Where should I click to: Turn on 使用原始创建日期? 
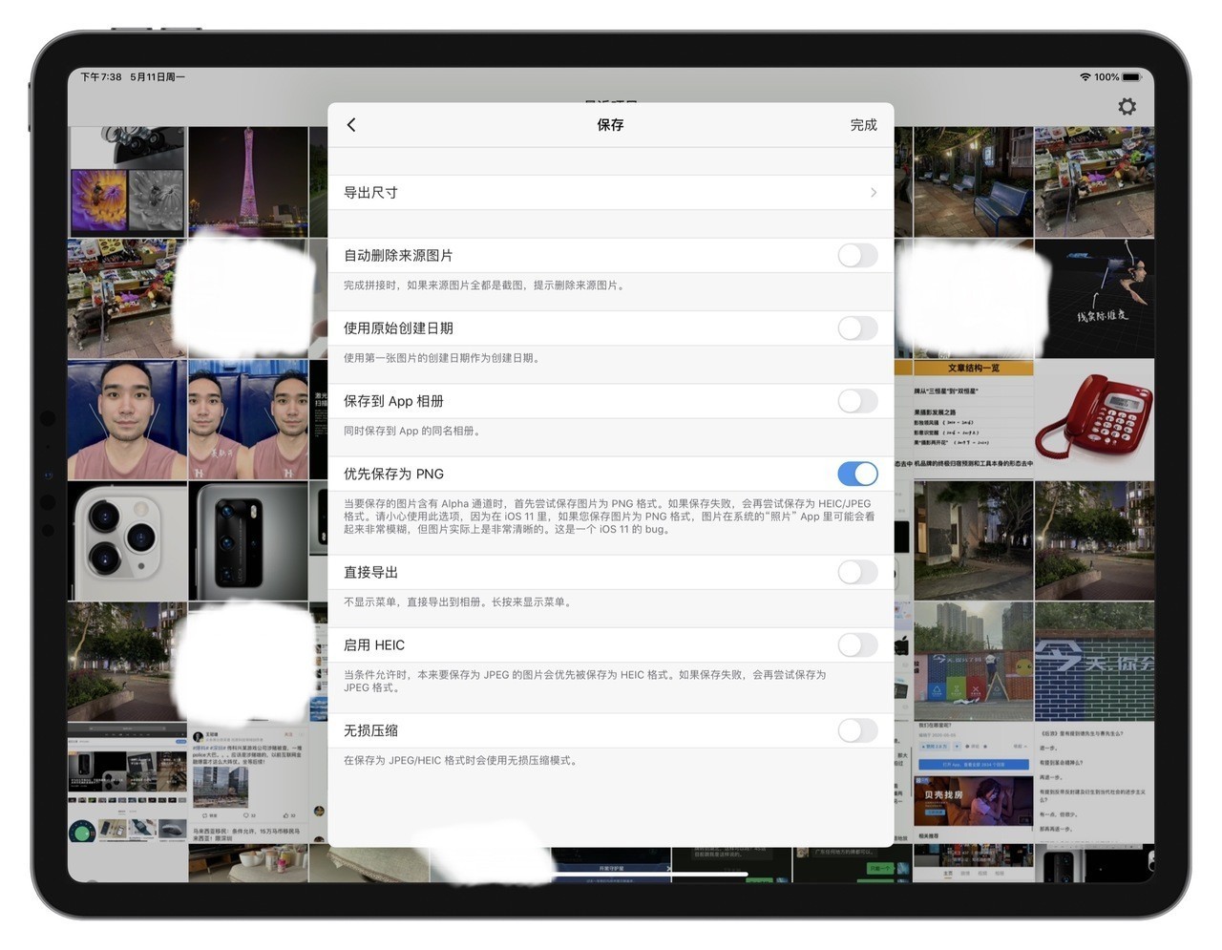[857, 327]
